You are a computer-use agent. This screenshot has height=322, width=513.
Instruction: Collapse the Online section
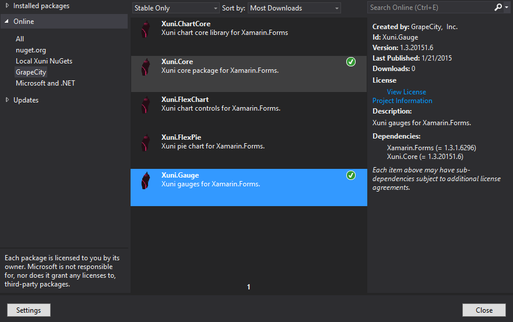pos(8,22)
